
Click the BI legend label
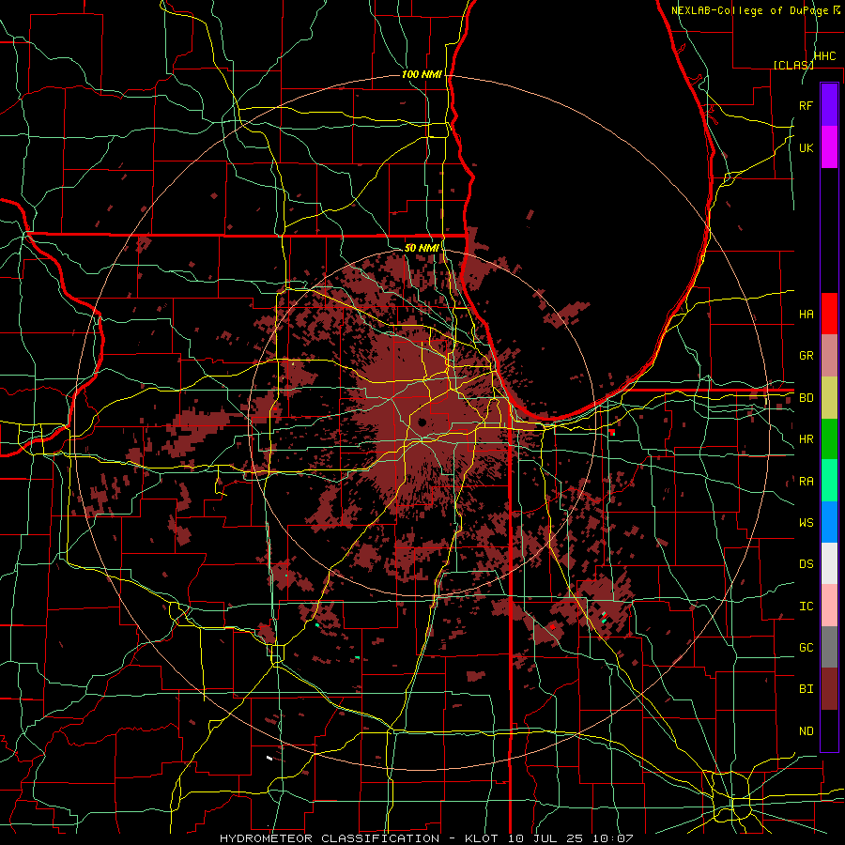(806, 689)
